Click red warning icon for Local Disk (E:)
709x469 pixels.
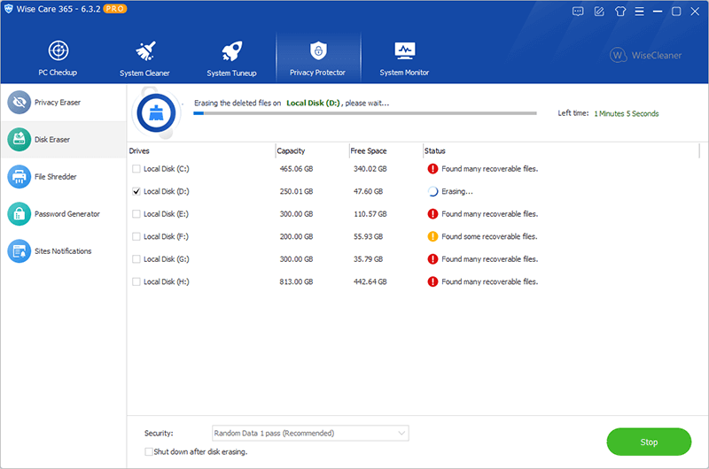pyautogui.click(x=432, y=214)
